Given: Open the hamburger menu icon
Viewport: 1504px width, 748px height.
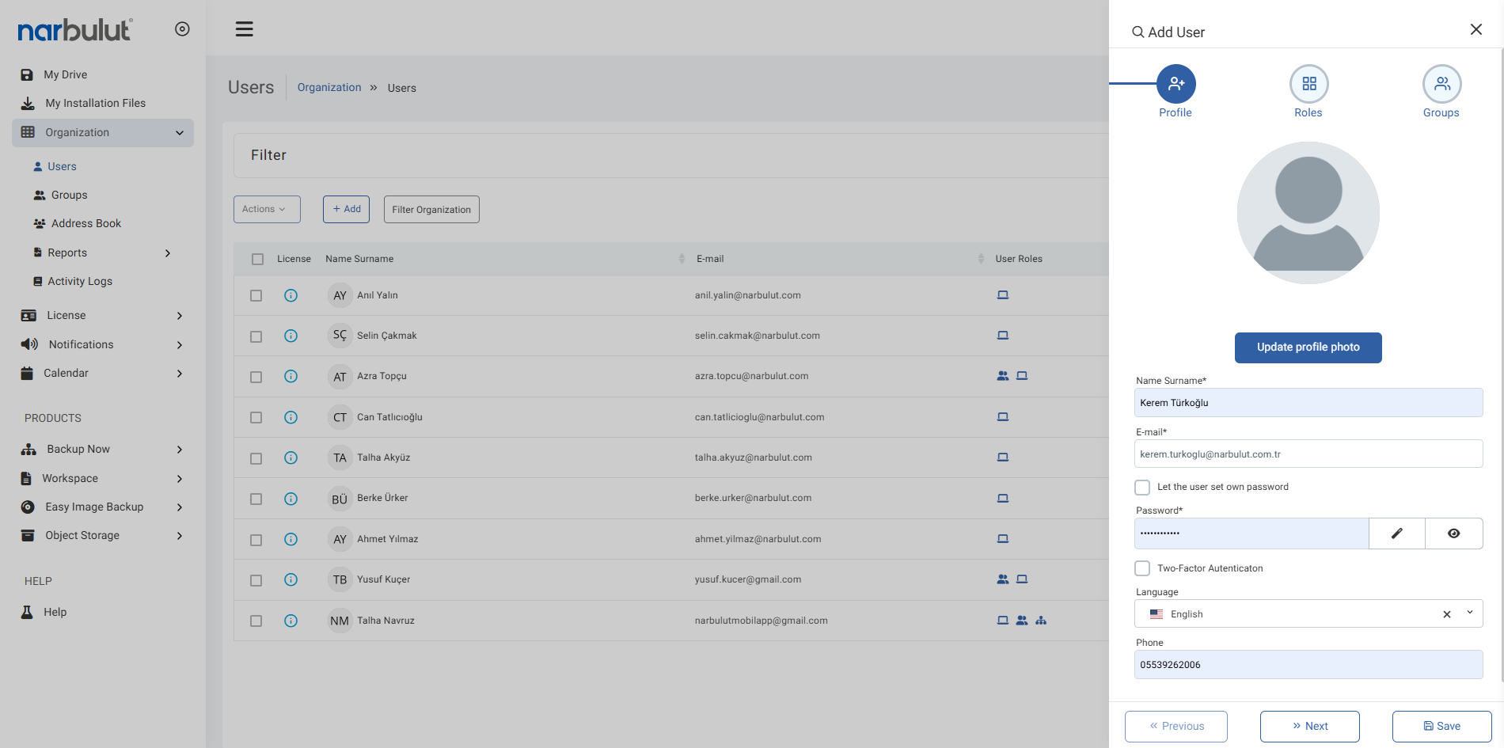Looking at the screenshot, I should [x=245, y=29].
